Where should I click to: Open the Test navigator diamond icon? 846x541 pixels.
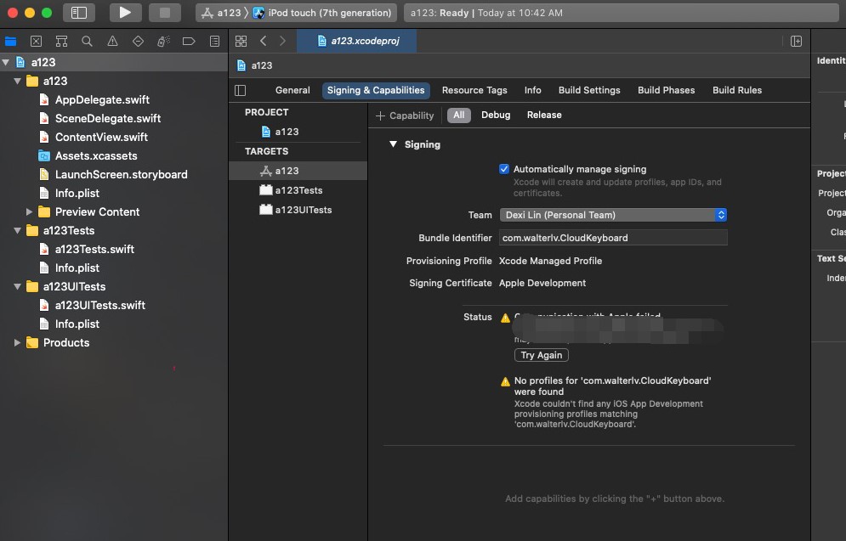coord(136,40)
